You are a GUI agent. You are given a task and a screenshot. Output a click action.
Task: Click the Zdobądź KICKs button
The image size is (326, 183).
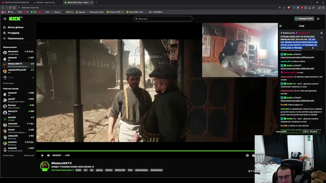tap(304, 19)
